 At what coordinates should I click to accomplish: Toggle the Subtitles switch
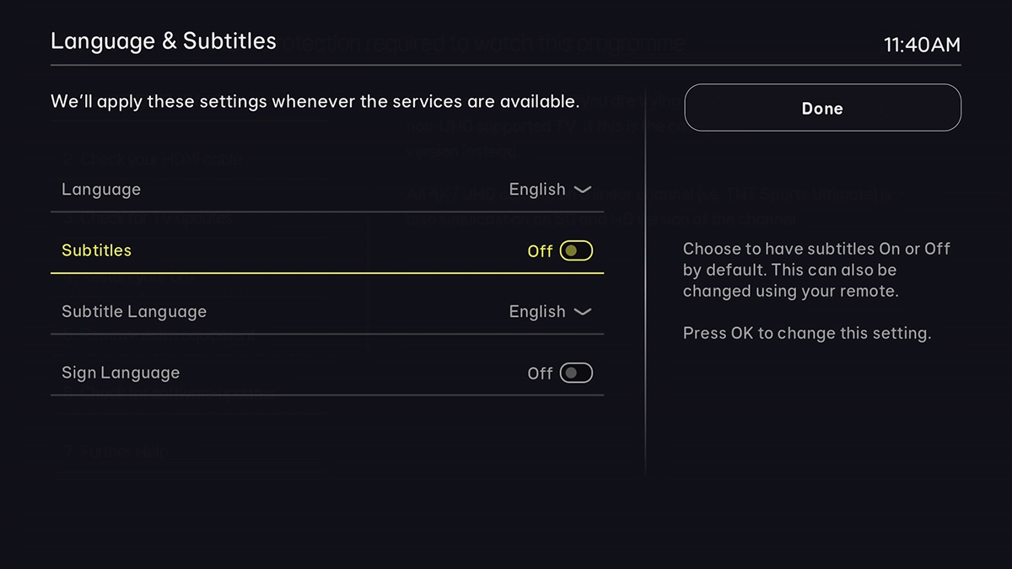point(577,250)
